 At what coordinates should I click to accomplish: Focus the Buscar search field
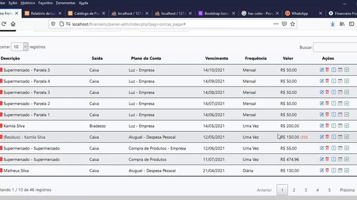[x=335, y=47]
